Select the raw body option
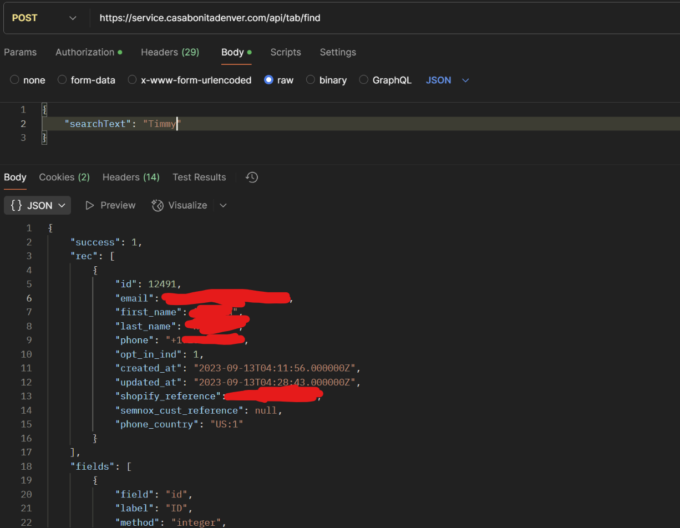 [x=279, y=80]
